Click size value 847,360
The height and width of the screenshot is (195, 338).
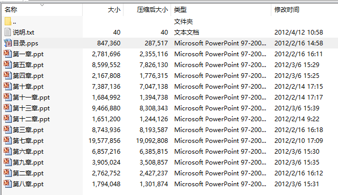pyautogui.click(x=109, y=43)
